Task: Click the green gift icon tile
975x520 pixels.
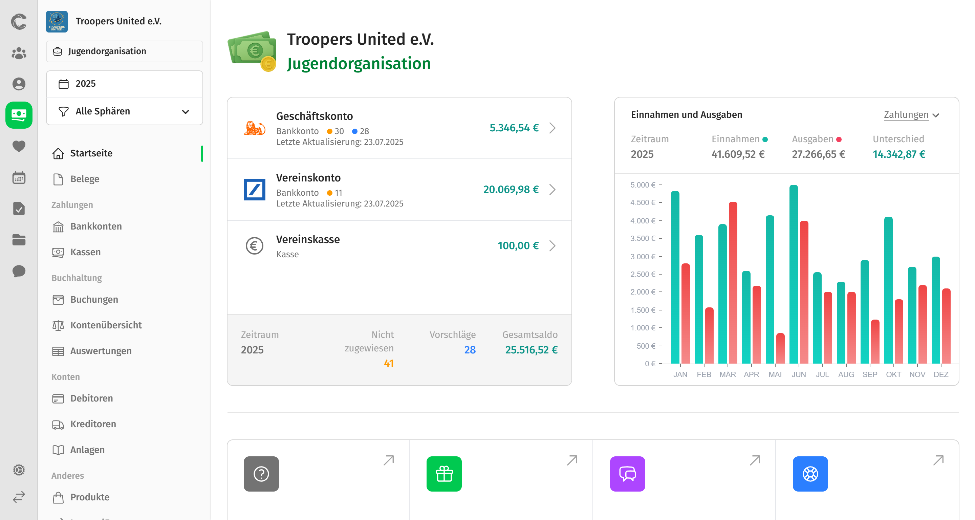Action: tap(443, 473)
